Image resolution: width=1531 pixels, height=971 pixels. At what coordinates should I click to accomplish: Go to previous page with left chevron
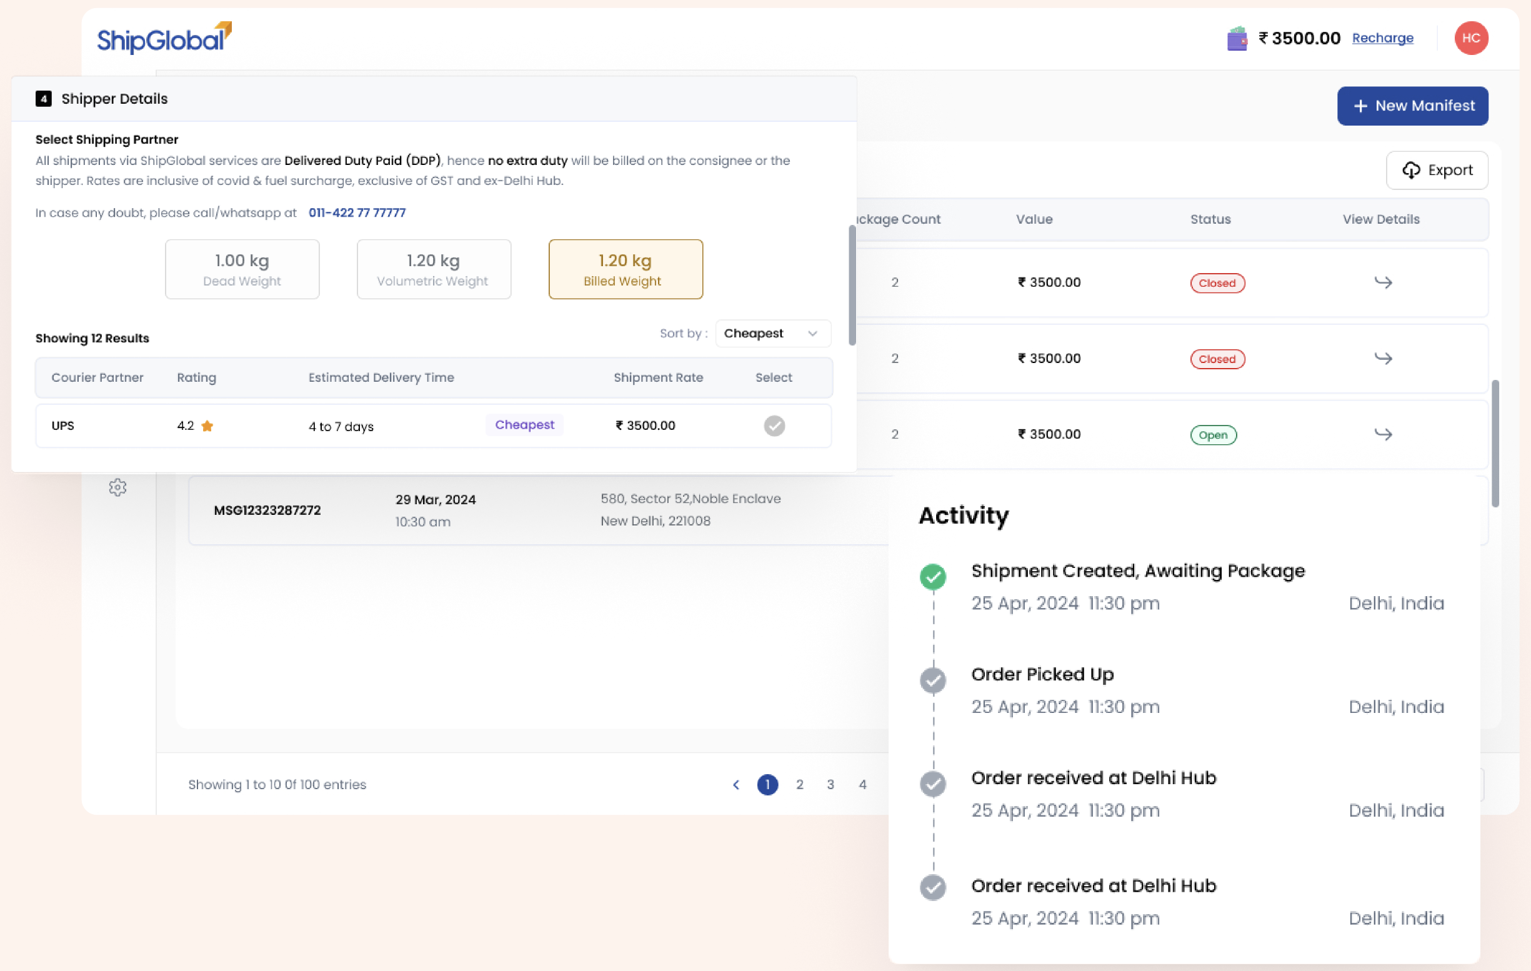click(x=736, y=785)
